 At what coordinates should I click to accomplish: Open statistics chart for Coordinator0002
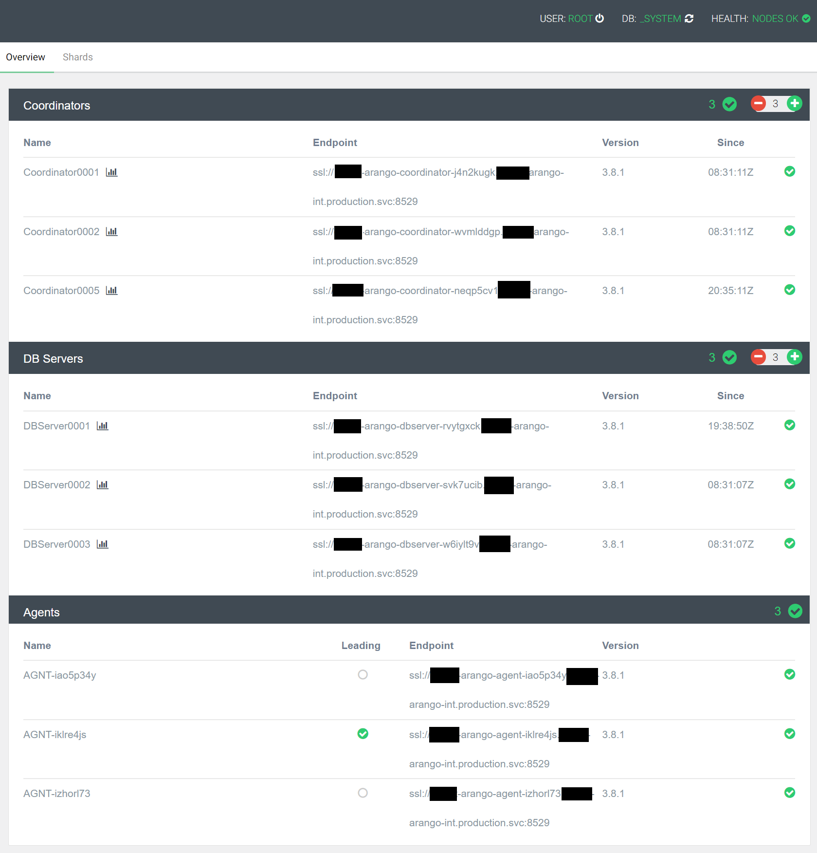coord(111,232)
